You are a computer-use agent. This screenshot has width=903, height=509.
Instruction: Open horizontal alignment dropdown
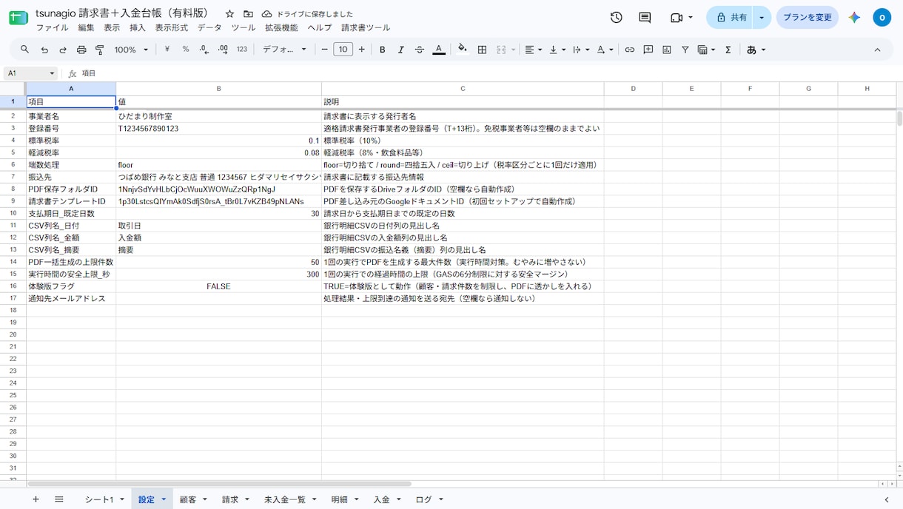tap(534, 50)
